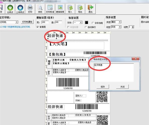Open 预览 print preview
Viewport: 149px width, 125px height.
tap(40, 9)
